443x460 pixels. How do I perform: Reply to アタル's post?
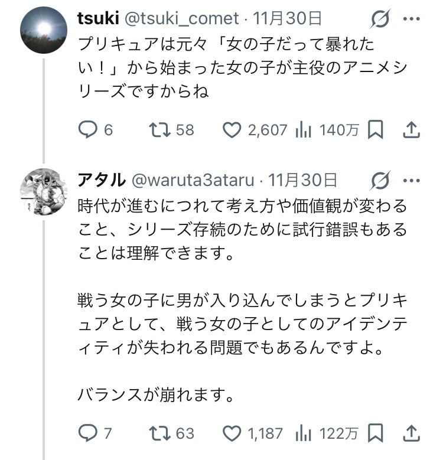click(x=89, y=433)
